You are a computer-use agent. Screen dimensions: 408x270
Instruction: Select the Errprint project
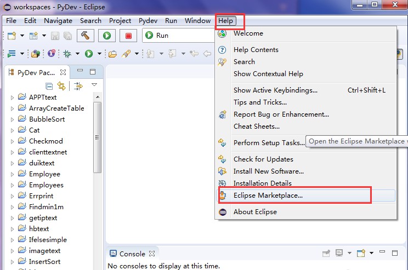click(41, 196)
